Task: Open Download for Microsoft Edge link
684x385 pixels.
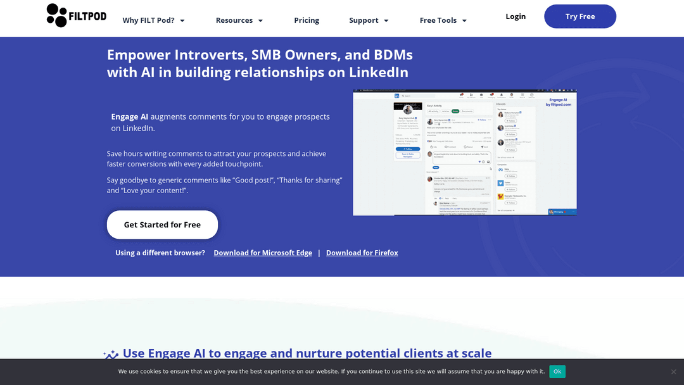Action: (x=263, y=253)
